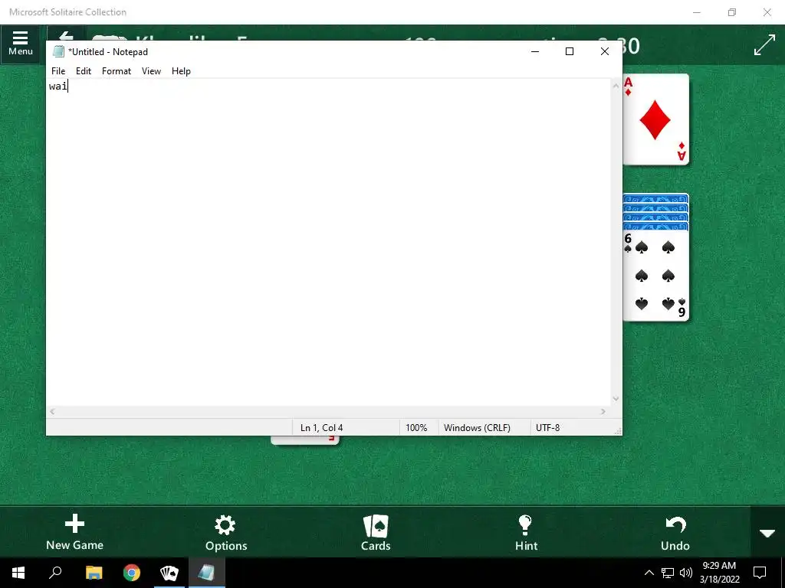Minimize the Notepad window

coord(535,51)
